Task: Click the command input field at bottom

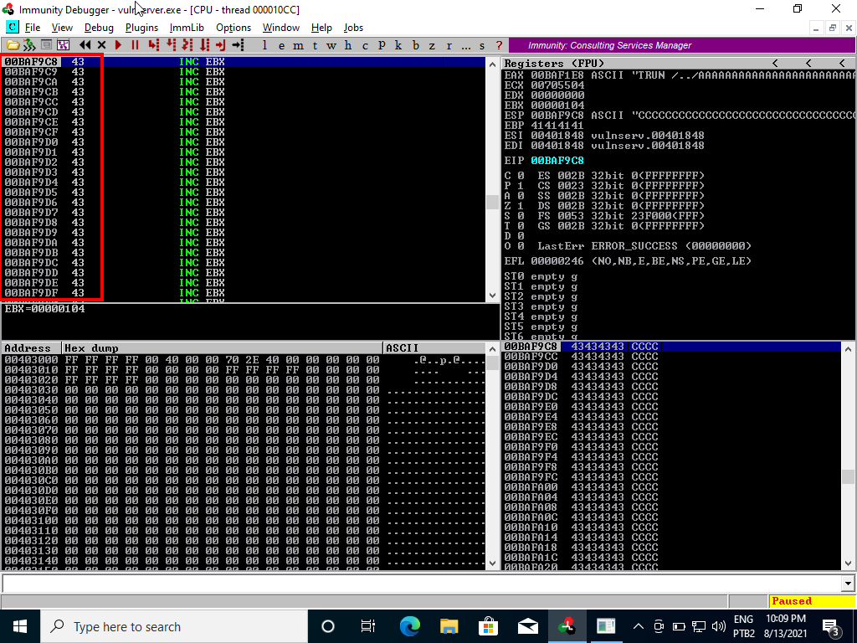Action: [418, 584]
